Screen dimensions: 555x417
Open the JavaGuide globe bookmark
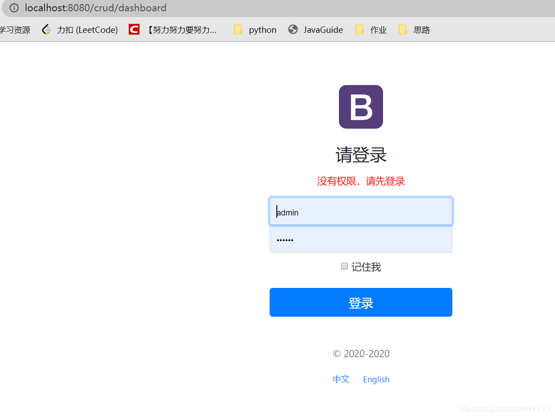point(315,30)
